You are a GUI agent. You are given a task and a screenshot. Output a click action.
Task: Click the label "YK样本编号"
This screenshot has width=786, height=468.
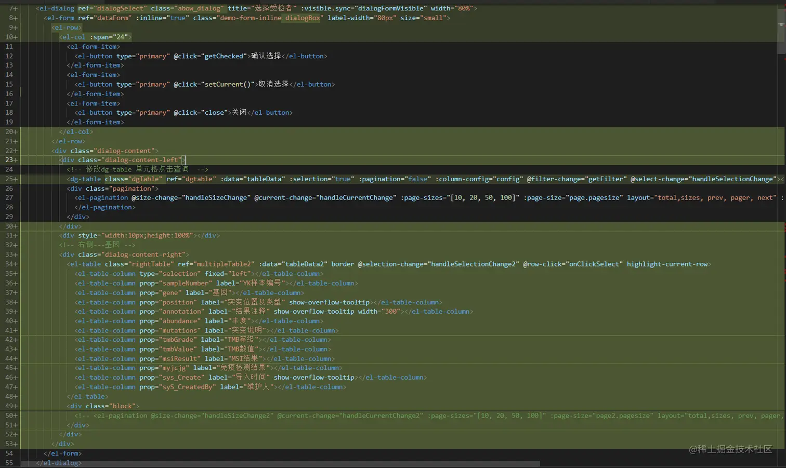click(x=262, y=283)
